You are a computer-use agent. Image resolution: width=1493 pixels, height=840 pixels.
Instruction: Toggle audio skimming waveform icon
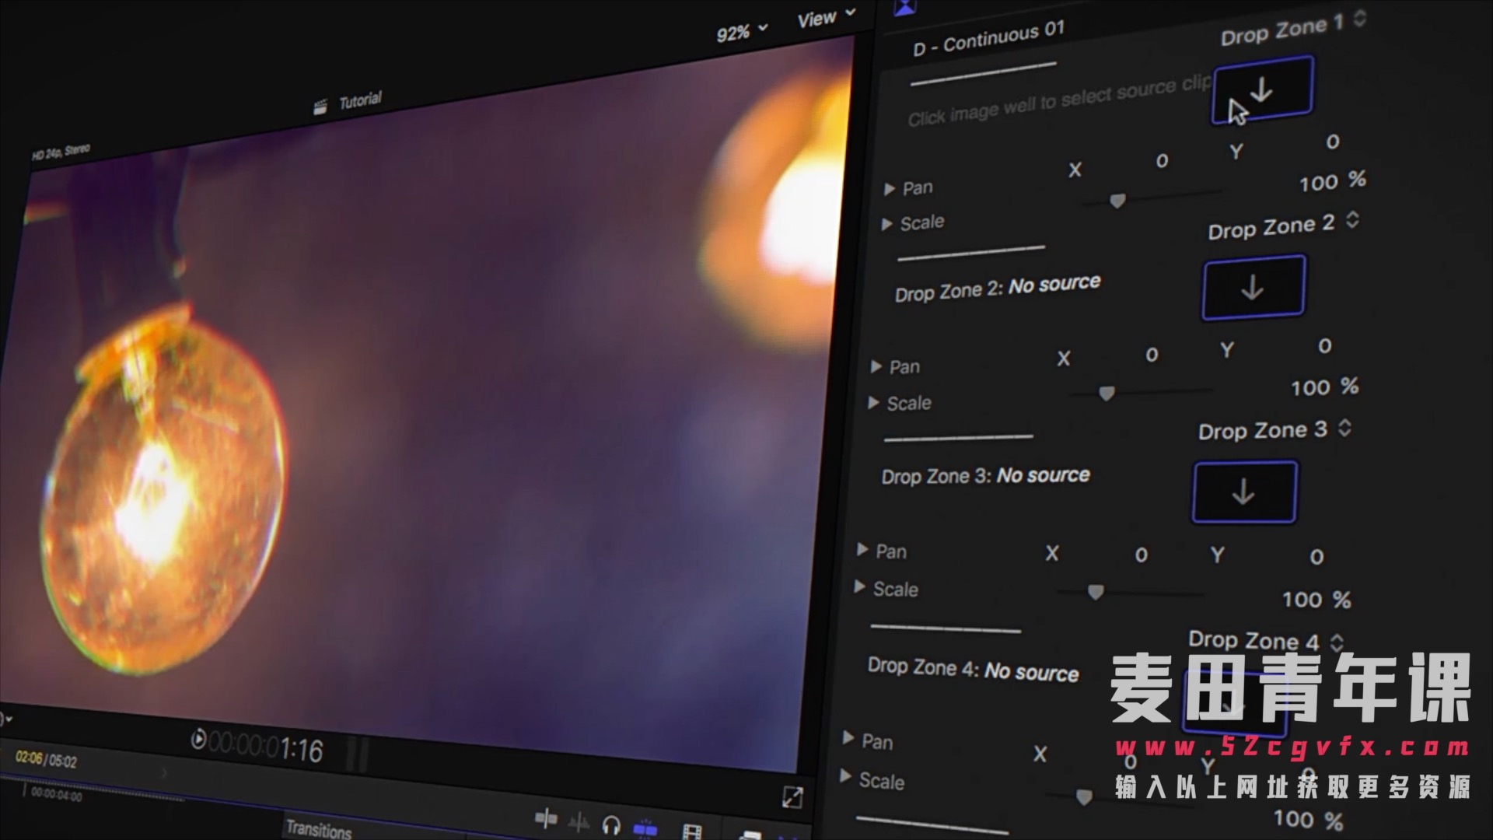point(579,821)
